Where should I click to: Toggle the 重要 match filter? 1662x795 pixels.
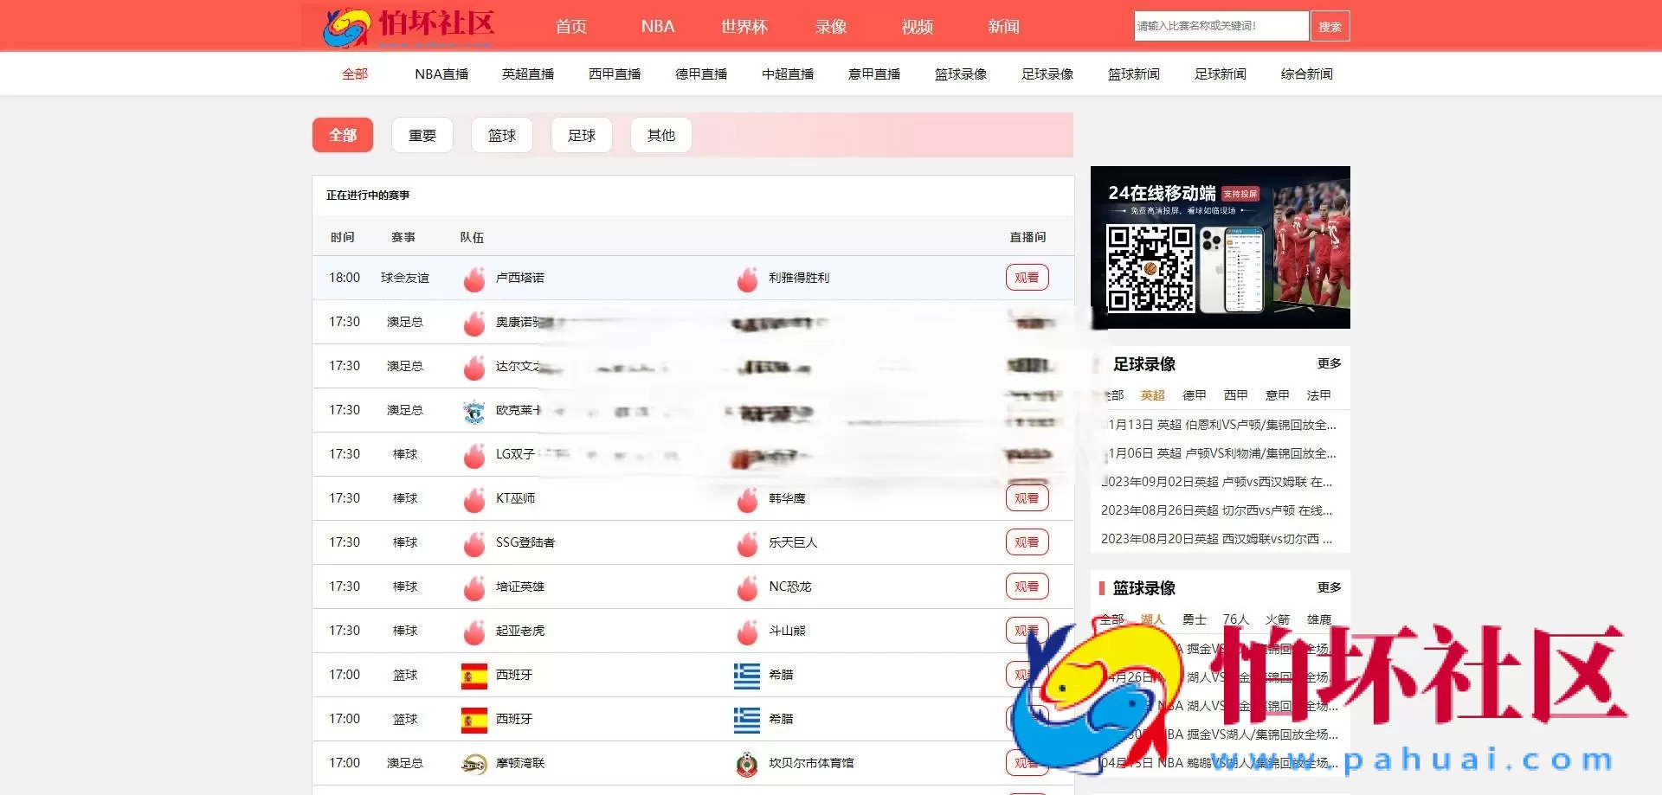tap(422, 135)
